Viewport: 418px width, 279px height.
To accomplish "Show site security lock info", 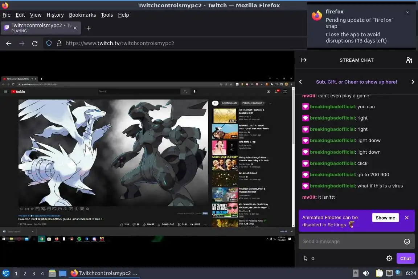I will tap(59, 43).
